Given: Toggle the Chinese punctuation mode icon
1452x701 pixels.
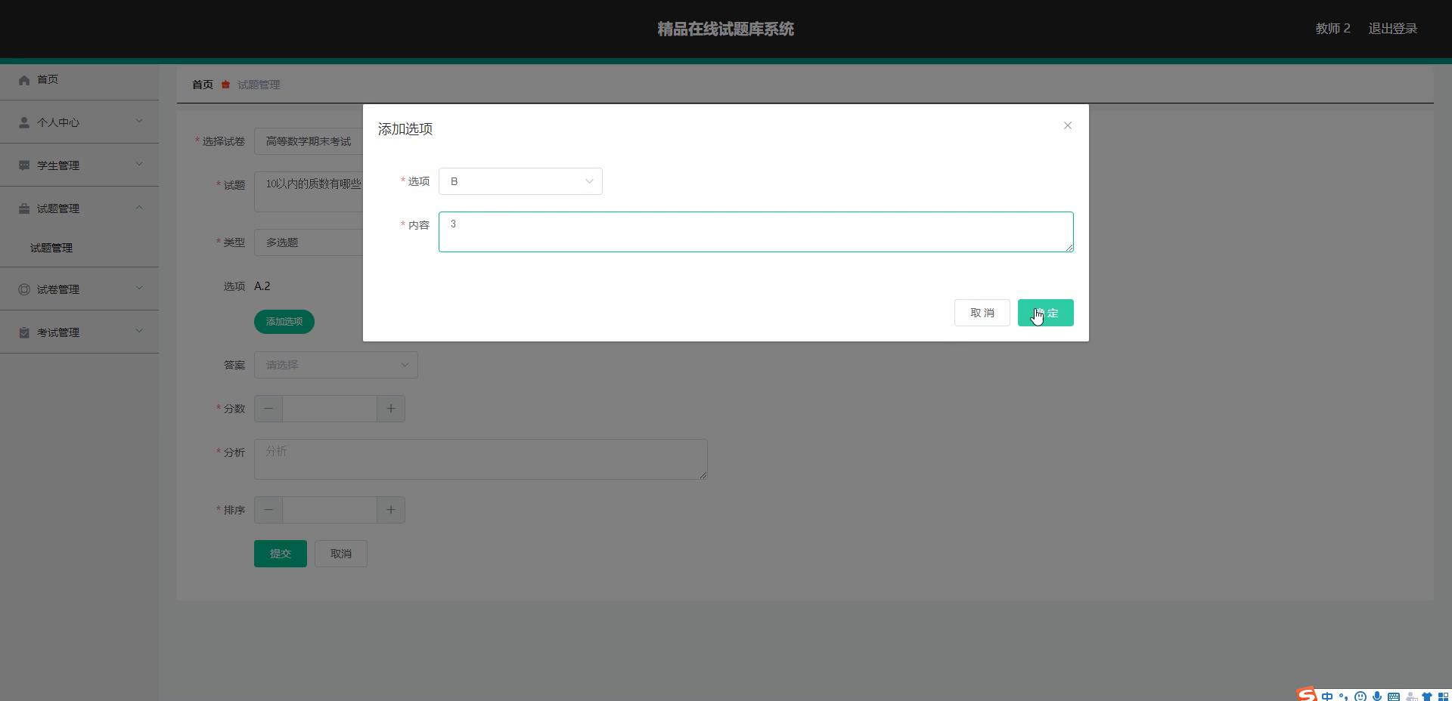Looking at the screenshot, I should tap(1343, 696).
